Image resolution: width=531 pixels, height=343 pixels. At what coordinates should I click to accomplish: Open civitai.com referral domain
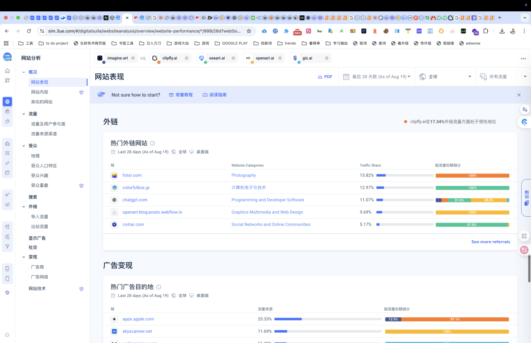133,225
